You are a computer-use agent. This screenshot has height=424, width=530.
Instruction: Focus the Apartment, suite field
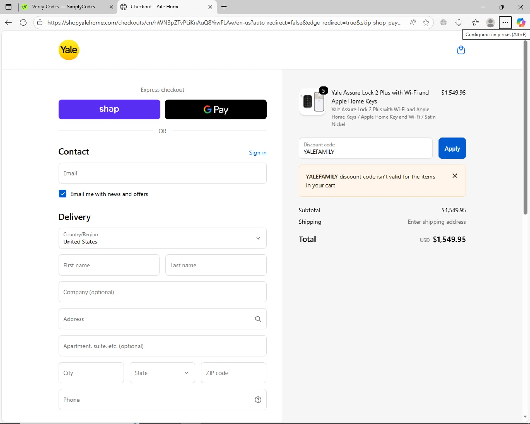(x=163, y=346)
